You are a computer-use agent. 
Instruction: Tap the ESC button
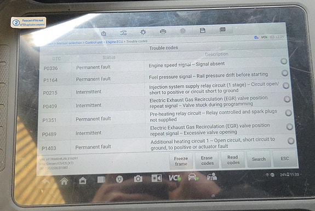pos(285,159)
